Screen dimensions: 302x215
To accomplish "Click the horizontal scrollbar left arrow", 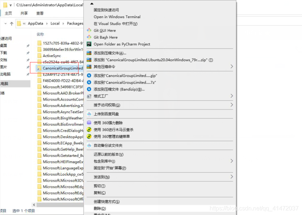I will coord(34,205).
